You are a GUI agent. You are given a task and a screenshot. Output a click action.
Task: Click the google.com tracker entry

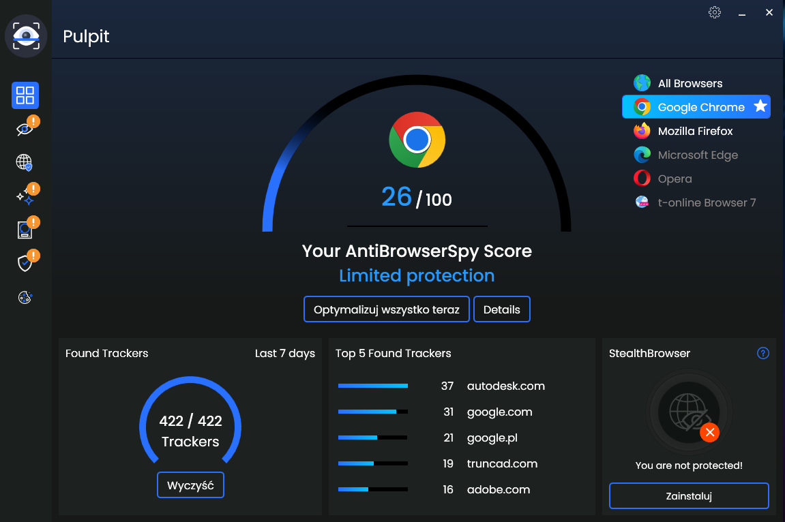click(500, 412)
